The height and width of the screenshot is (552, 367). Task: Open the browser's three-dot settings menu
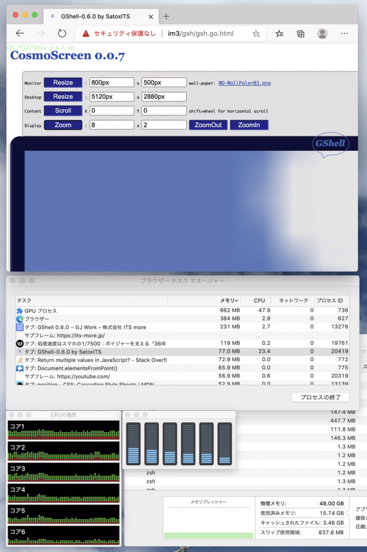tap(344, 33)
